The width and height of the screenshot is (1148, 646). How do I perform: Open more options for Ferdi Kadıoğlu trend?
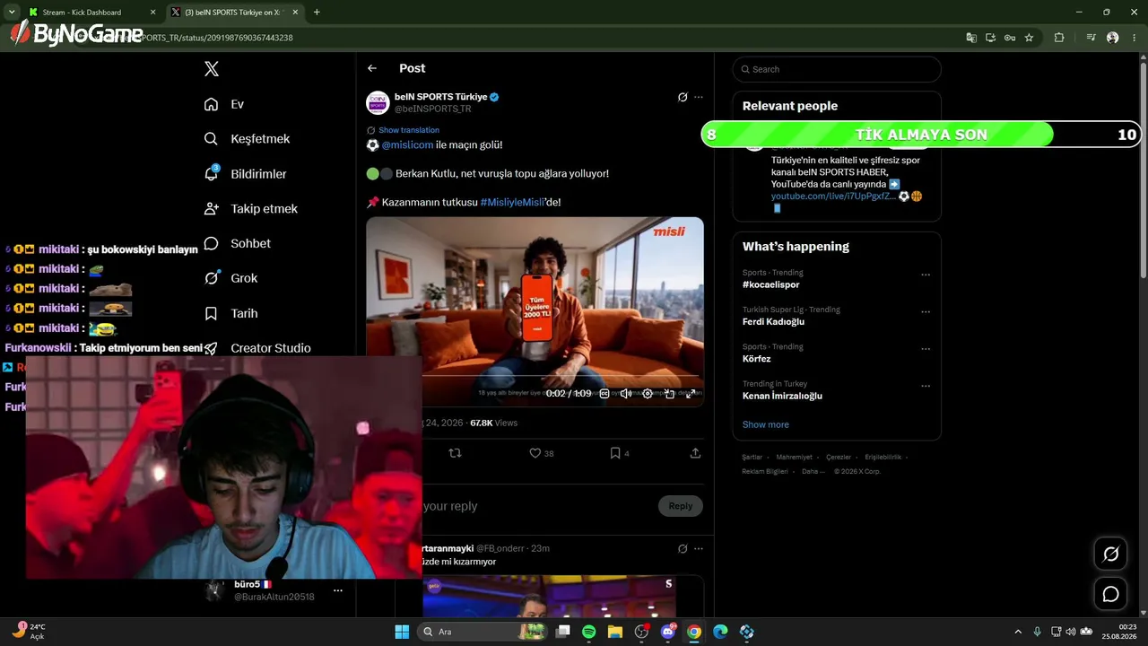pyautogui.click(x=926, y=311)
